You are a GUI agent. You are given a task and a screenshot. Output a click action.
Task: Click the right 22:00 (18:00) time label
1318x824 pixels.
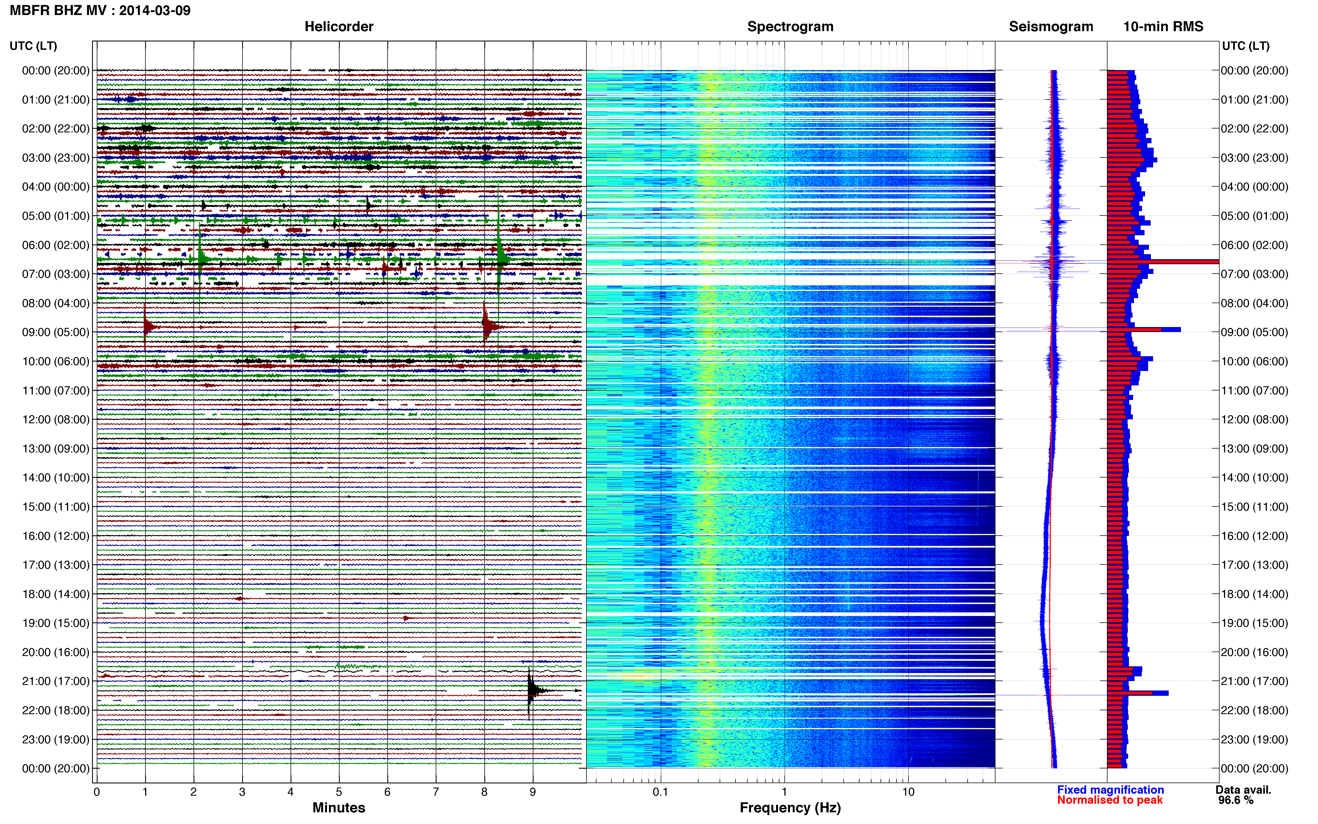[x=1254, y=710]
